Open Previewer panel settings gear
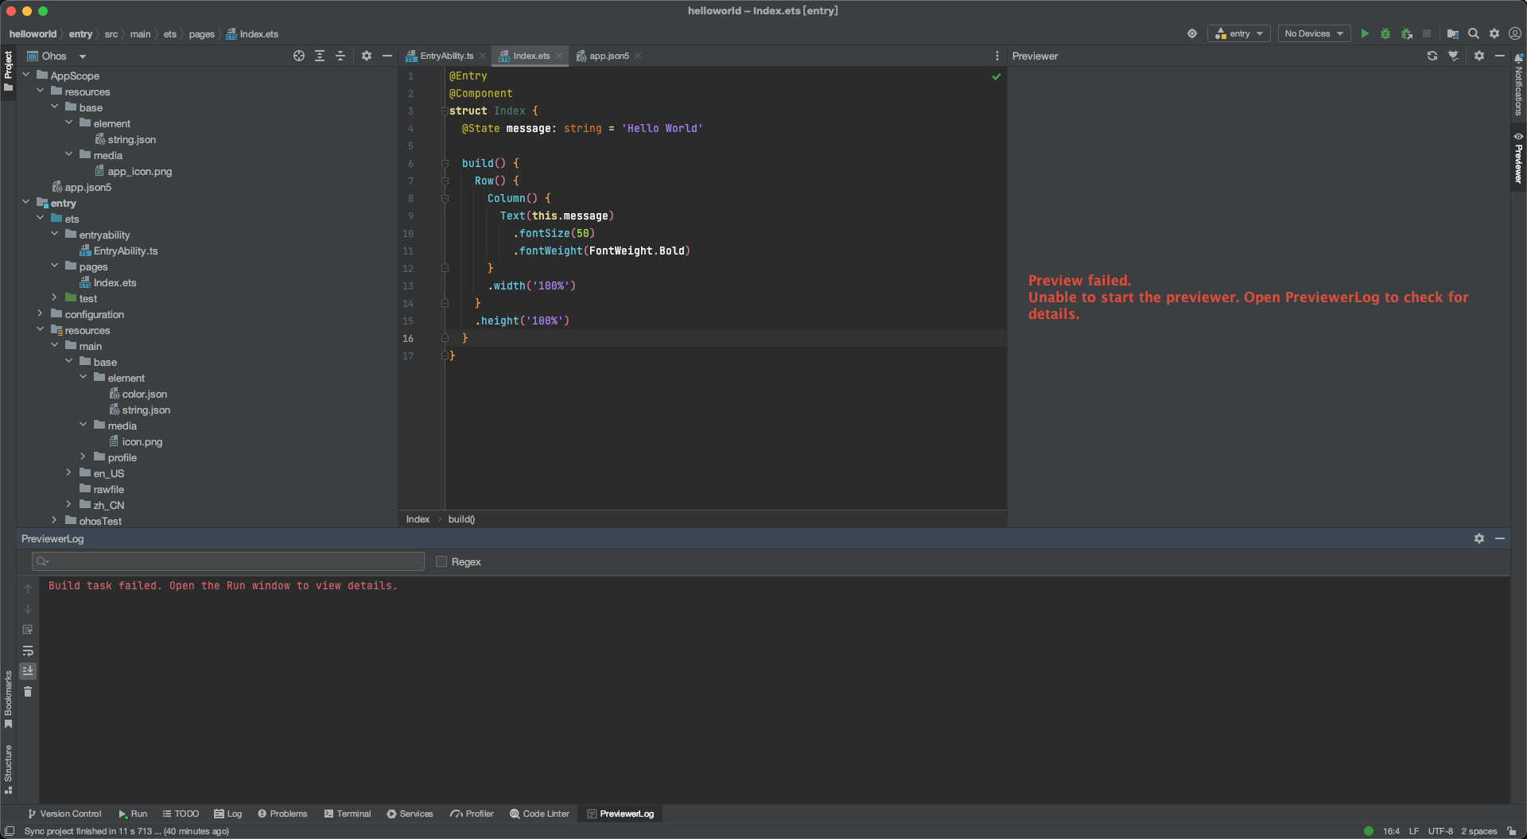Viewport: 1527px width, 839px height. point(1479,56)
